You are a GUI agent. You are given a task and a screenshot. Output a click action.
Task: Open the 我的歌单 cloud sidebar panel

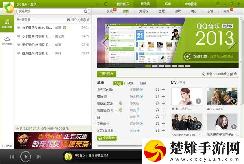7,41
